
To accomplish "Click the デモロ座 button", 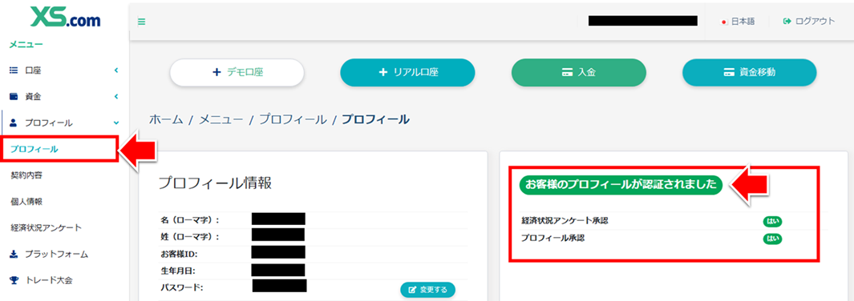I will pyautogui.click(x=237, y=72).
